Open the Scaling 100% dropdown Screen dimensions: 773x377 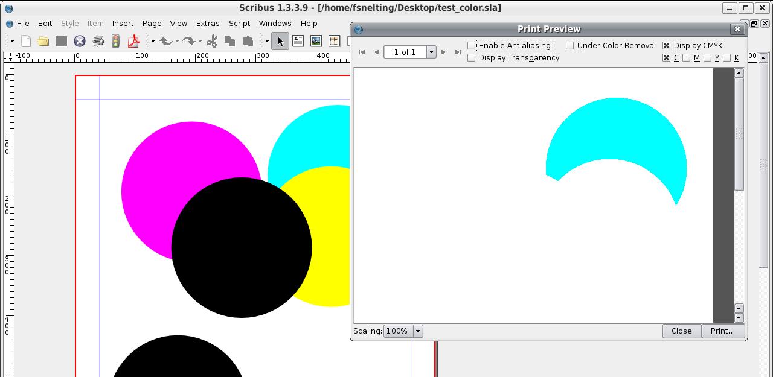tap(417, 331)
